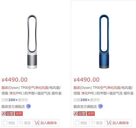136x128 pixels.
Task: Click the ¥4490.00 price of blue fan
Action: pyautogui.click(x=86, y=80)
